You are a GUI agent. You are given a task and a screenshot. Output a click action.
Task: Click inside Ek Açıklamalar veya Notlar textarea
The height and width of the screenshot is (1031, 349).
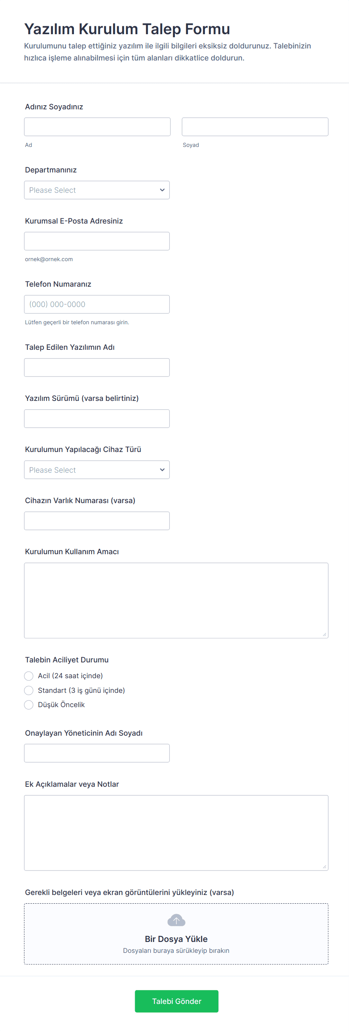click(176, 833)
